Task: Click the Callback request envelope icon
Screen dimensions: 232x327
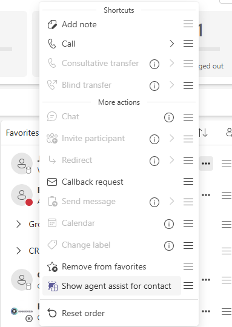Action: 52,182
